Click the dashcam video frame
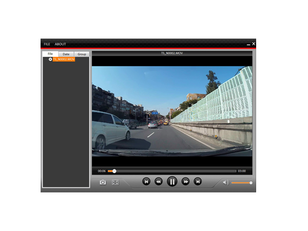 pyautogui.click(x=172, y=111)
